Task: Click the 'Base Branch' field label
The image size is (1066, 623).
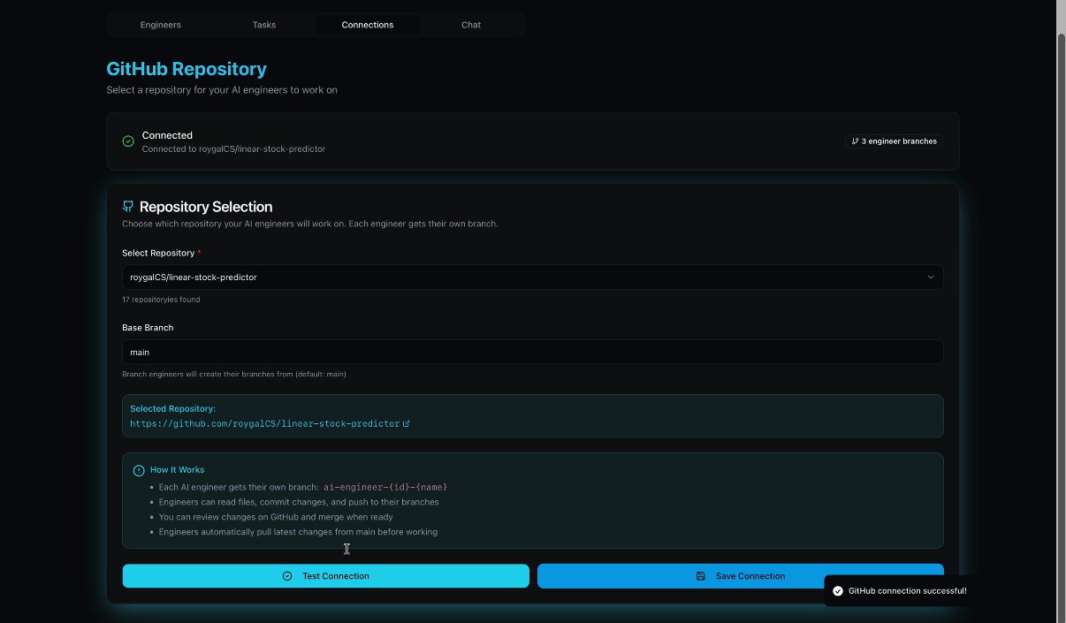Action: 148,328
